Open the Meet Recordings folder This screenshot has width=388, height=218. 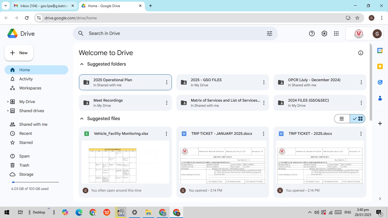125,103
